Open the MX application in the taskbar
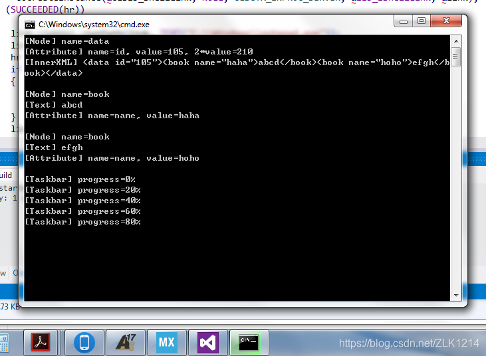Viewport: 486px width, 356px height. [x=167, y=342]
